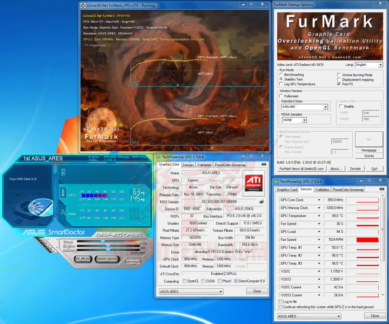The height and width of the screenshot is (324, 389).
Task: Open PowerColor Giveaway tab in Graphics Card window
Action: tap(230, 165)
